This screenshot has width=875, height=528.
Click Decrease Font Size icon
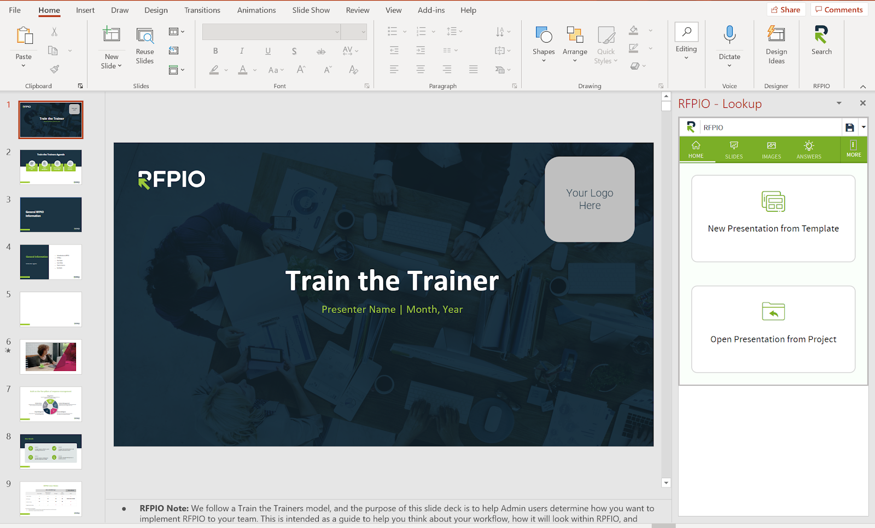pyautogui.click(x=328, y=69)
